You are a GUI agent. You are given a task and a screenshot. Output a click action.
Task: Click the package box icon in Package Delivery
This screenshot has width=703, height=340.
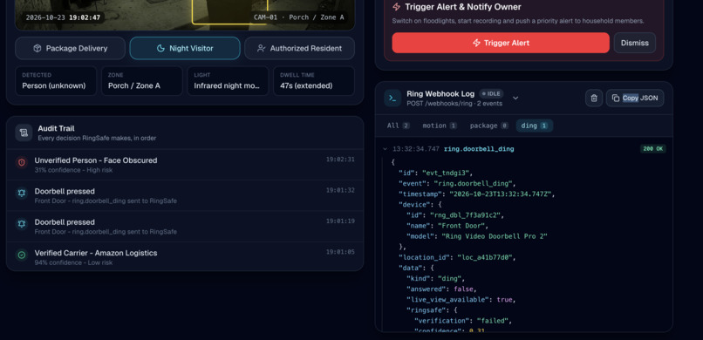38,48
